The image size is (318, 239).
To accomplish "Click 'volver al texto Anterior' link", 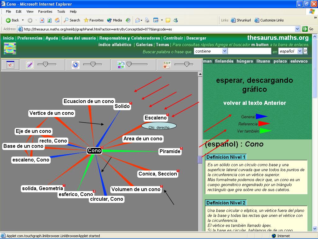I will pos(254,103).
